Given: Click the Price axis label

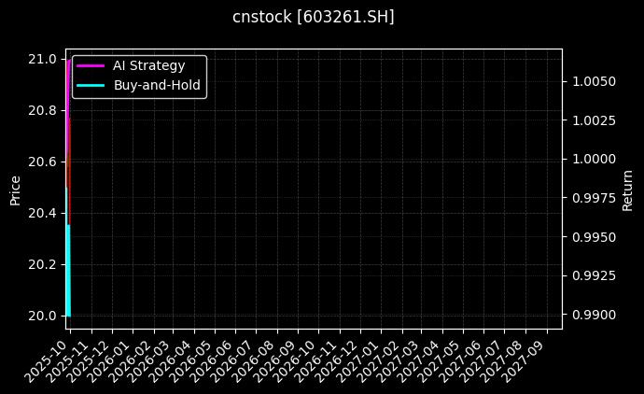Looking at the screenshot, I should tap(15, 190).
